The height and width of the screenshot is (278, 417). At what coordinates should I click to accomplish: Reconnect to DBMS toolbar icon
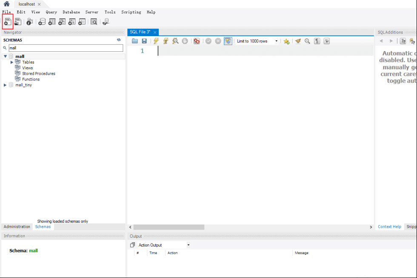106,22
